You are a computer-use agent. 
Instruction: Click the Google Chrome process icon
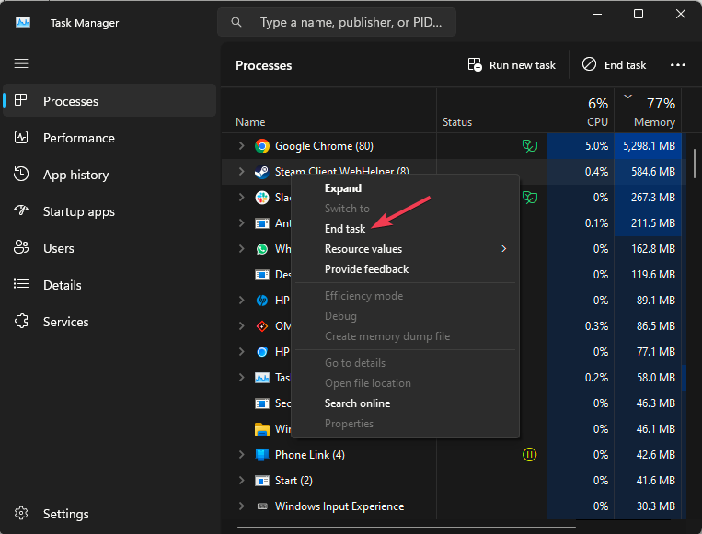[x=262, y=146]
